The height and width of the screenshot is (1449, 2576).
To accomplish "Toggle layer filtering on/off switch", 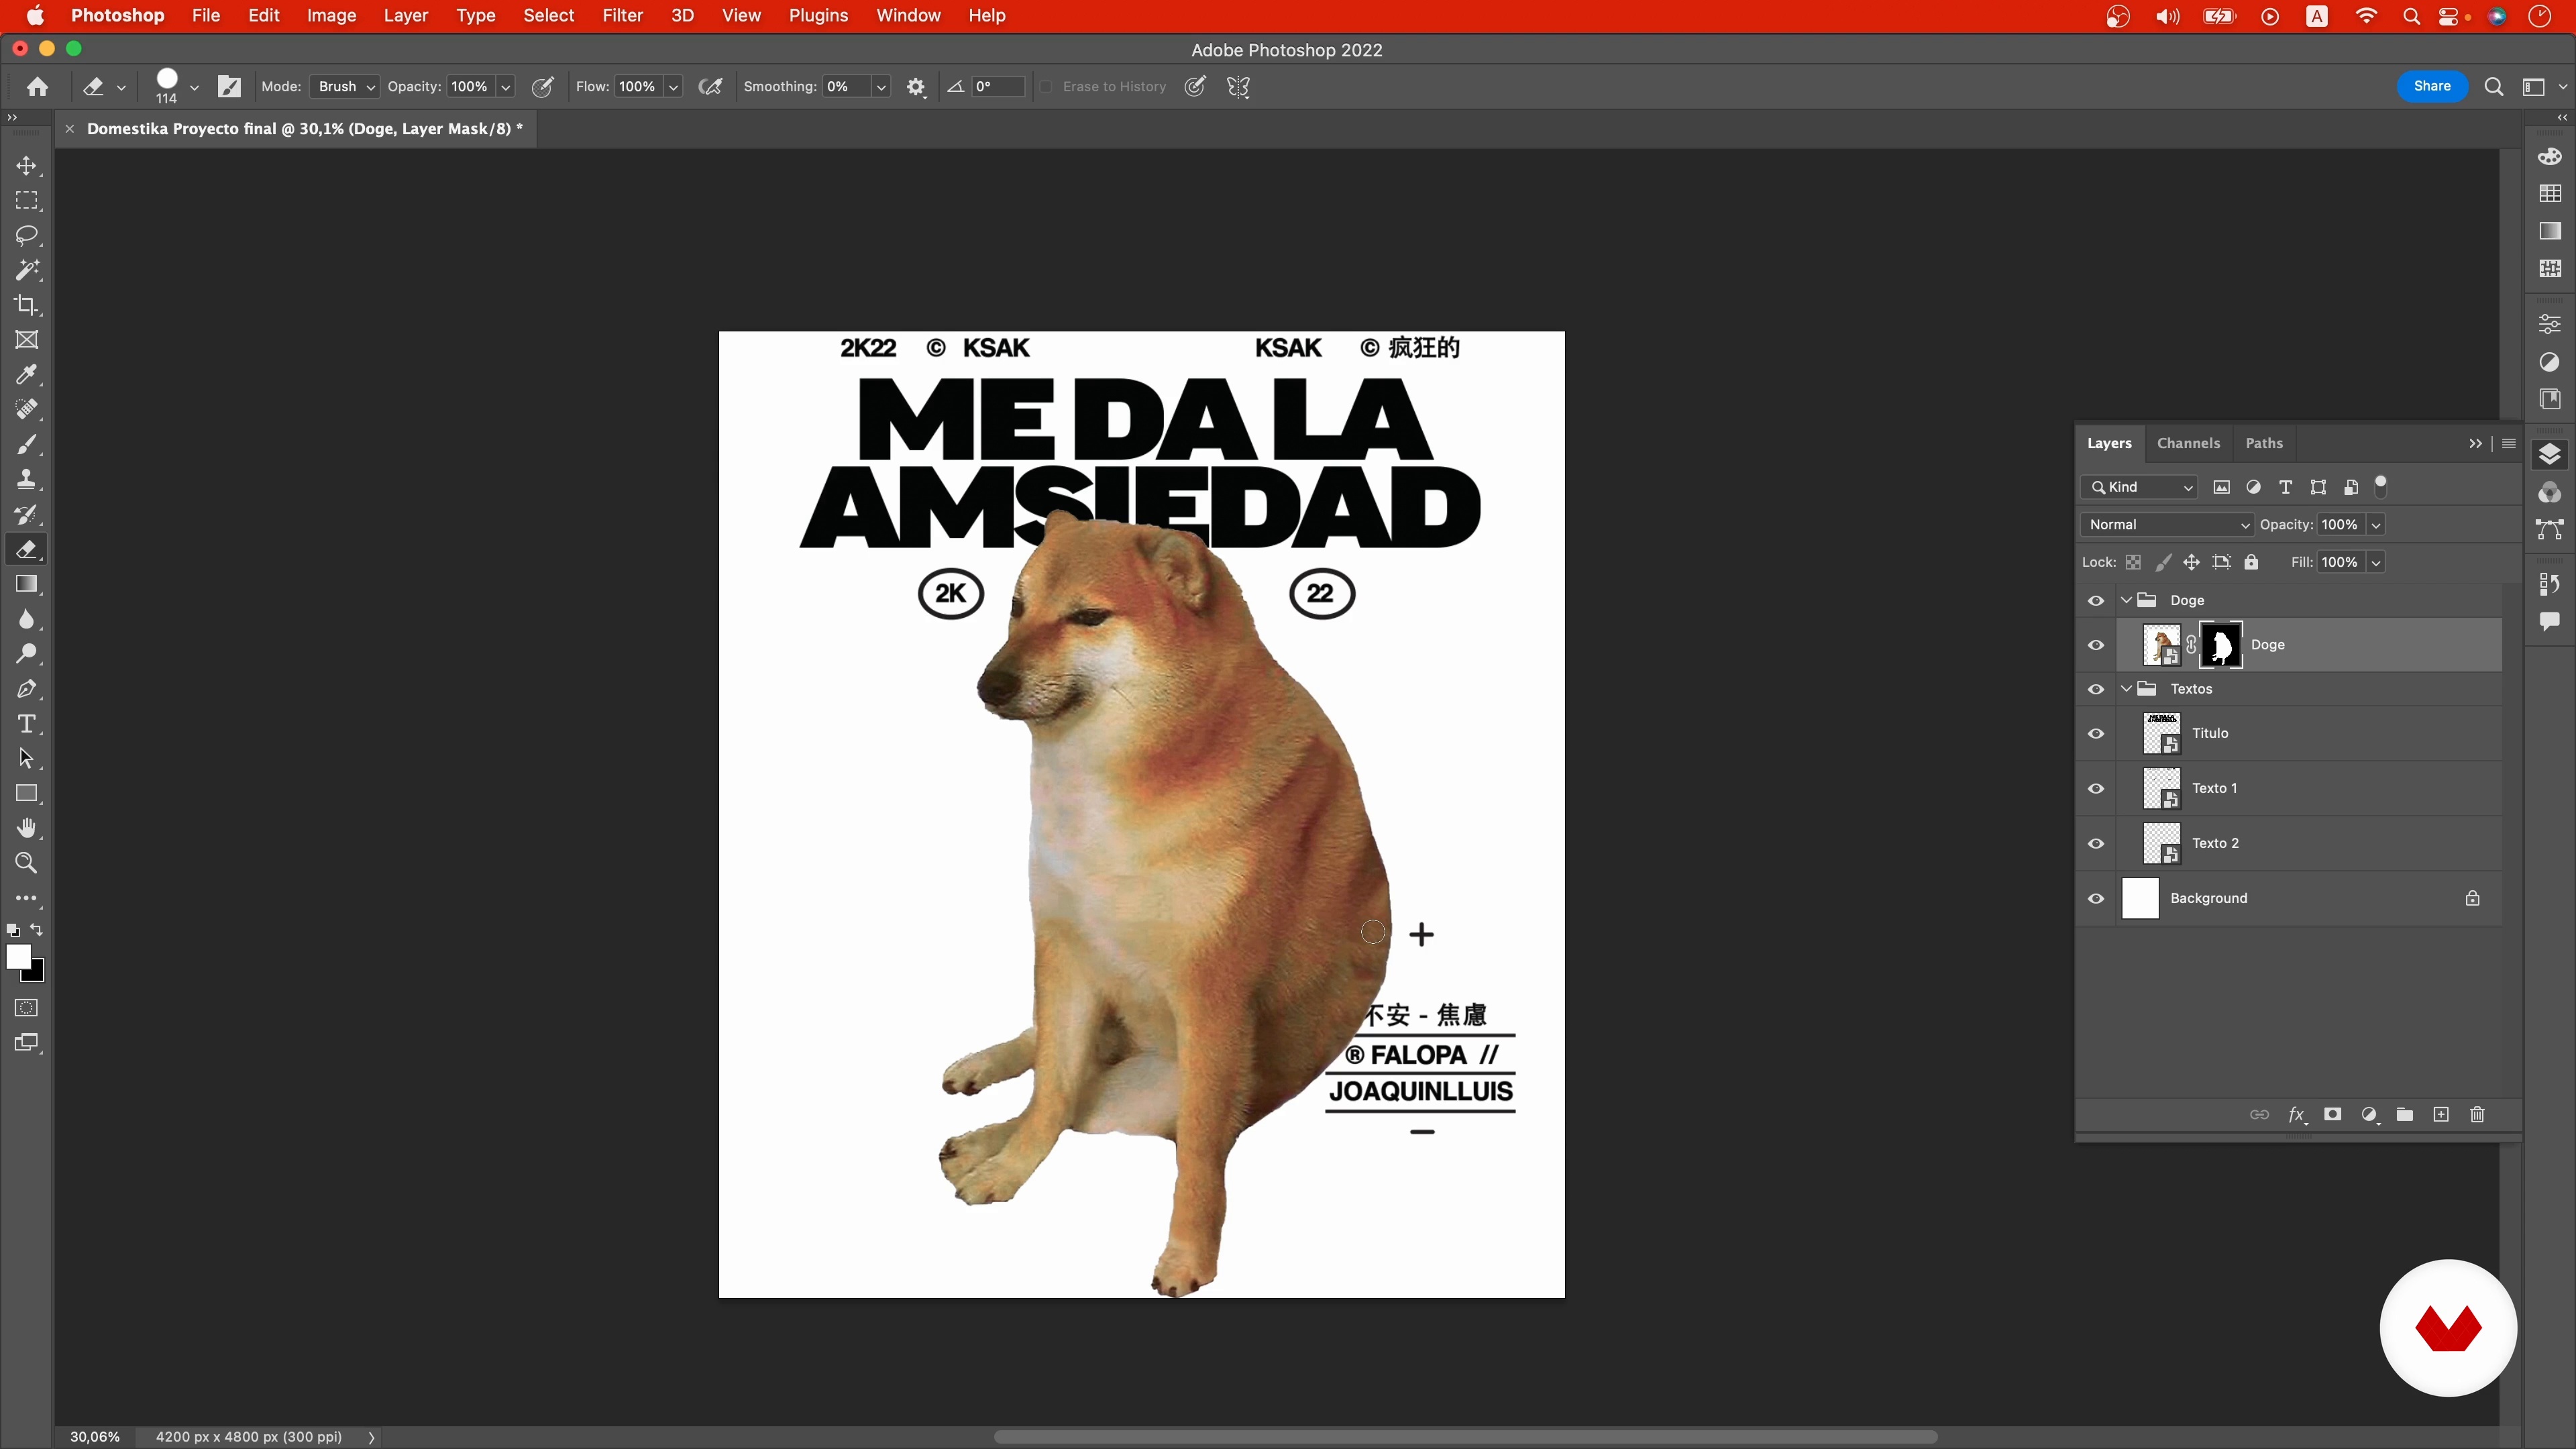I will [x=2381, y=487].
